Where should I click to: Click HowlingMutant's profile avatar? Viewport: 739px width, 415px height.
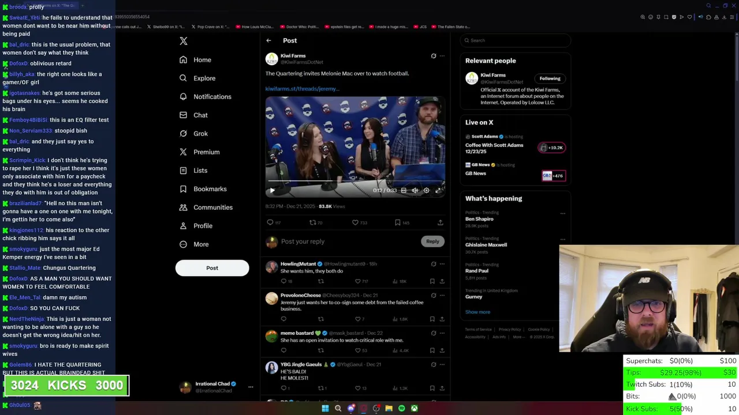point(271,267)
